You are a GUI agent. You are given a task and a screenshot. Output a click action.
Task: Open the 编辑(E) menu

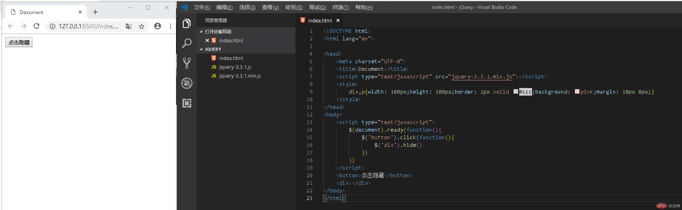(225, 7)
